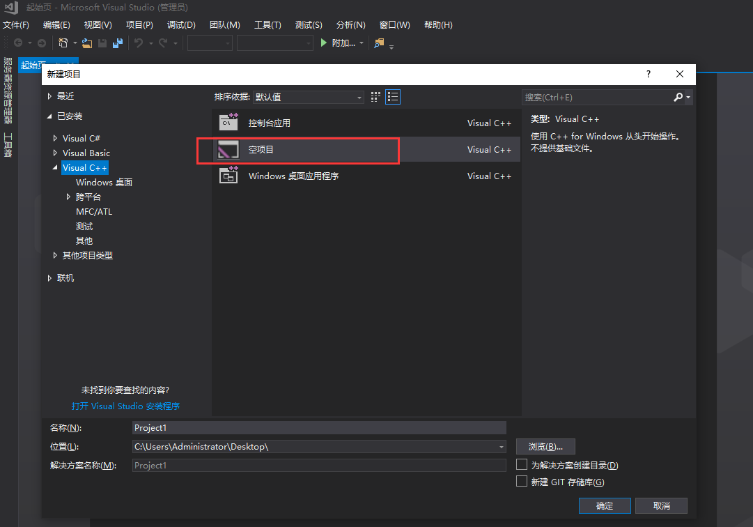Click the save toolbar icon
This screenshot has width=753, height=527.
click(x=102, y=43)
